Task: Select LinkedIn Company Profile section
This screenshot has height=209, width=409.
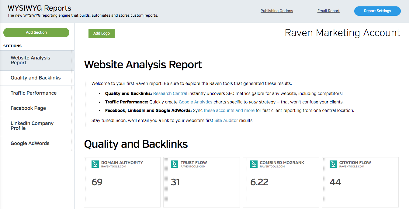Action: (32, 126)
